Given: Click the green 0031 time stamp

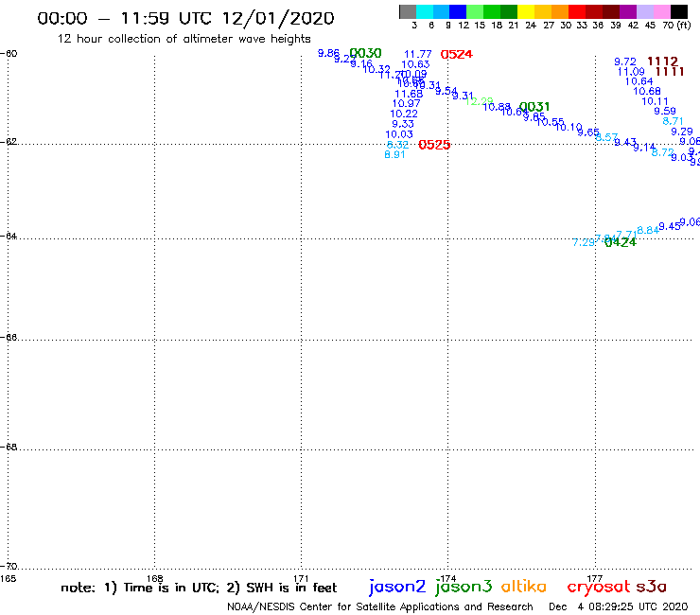Looking at the screenshot, I should pyautogui.click(x=534, y=107).
